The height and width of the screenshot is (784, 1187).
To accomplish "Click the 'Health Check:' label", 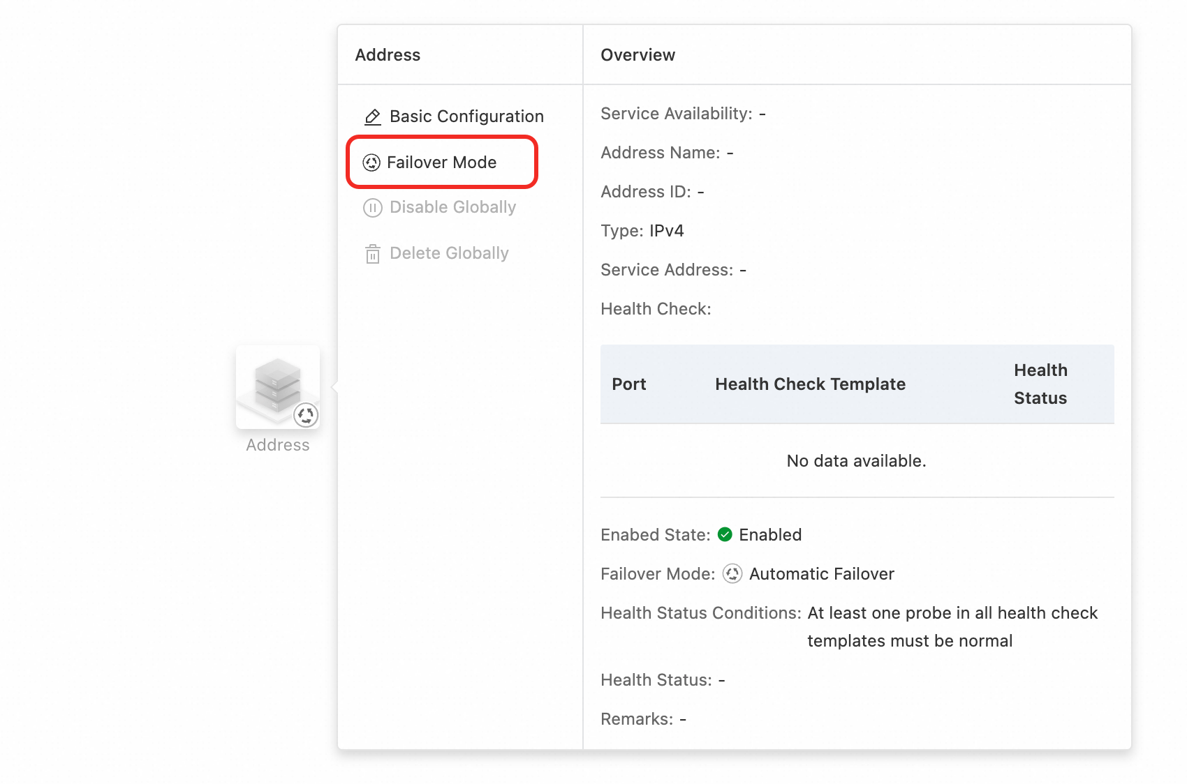I will 656,309.
